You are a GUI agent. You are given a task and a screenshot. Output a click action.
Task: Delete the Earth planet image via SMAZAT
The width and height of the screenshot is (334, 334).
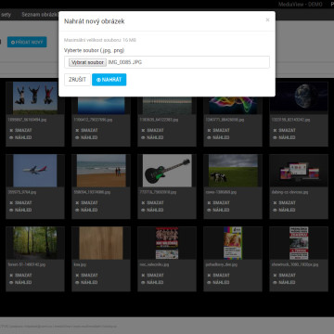coord(284,130)
